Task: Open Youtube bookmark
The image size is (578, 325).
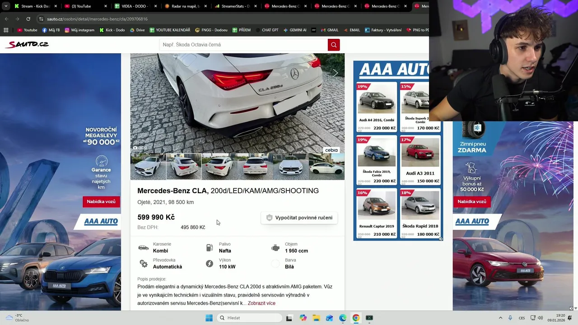Action: tap(27, 30)
